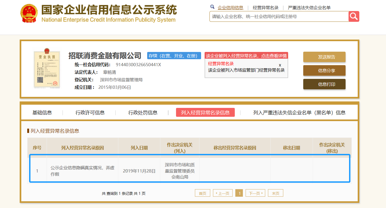Click the 信息分享 button
The image size is (386, 208).
tap(324, 70)
